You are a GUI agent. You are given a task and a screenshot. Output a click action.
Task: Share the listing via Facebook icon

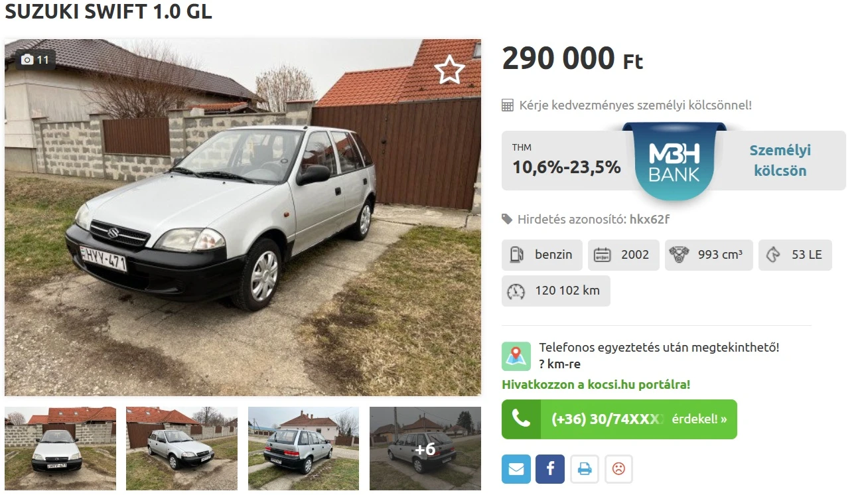[x=550, y=469]
